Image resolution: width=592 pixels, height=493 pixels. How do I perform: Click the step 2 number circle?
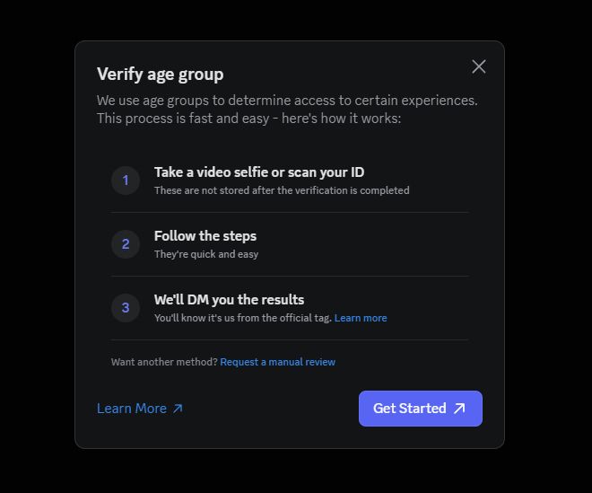click(126, 244)
